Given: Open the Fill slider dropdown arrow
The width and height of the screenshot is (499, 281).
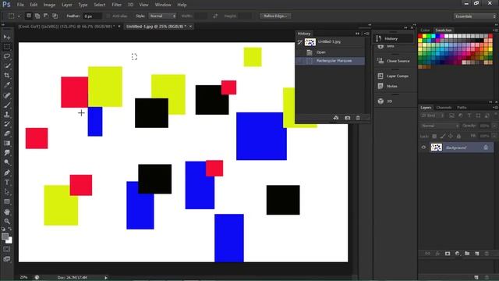Looking at the screenshot, I should (x=494, y=136).
